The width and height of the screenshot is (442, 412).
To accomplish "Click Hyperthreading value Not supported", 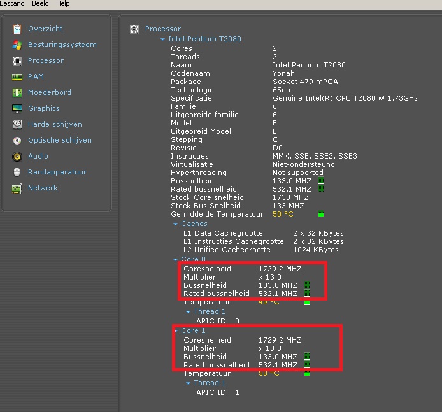I will 298,173.
